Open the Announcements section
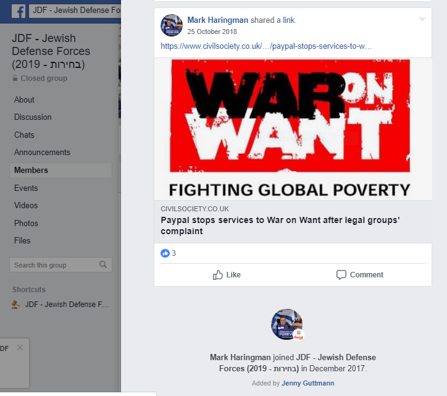 click(x=42, y=153)
